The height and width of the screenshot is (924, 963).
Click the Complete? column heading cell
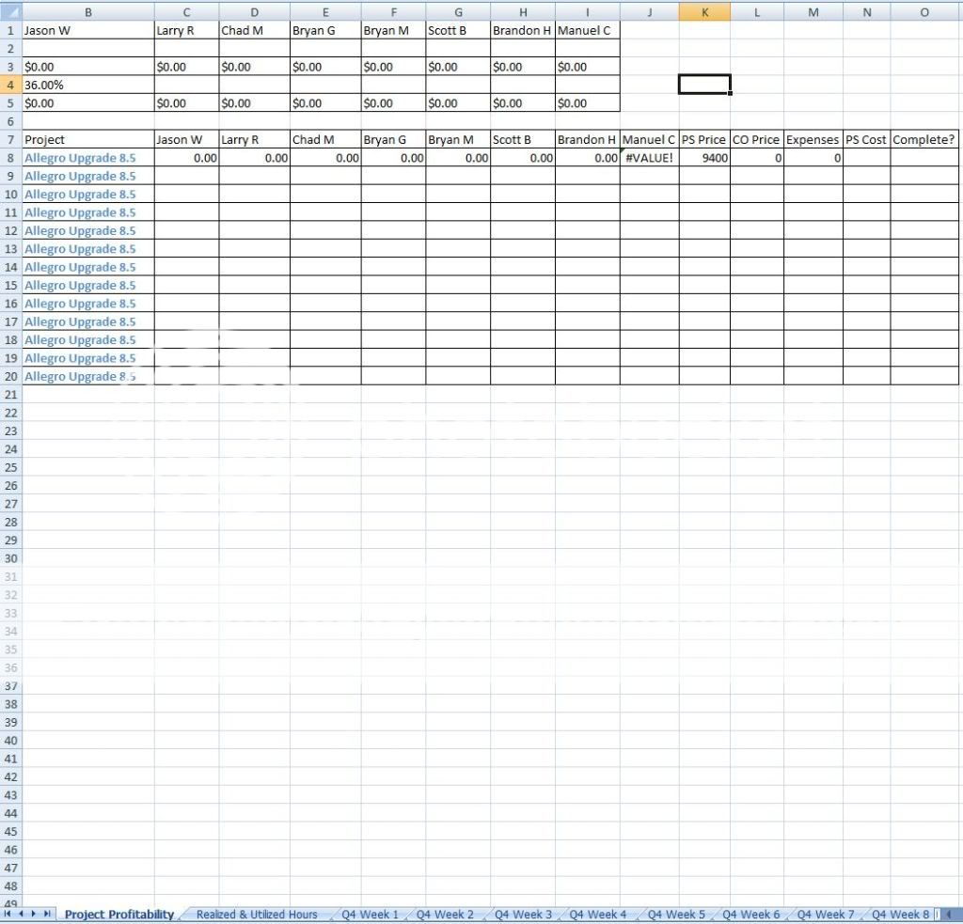tap(924, 139)
